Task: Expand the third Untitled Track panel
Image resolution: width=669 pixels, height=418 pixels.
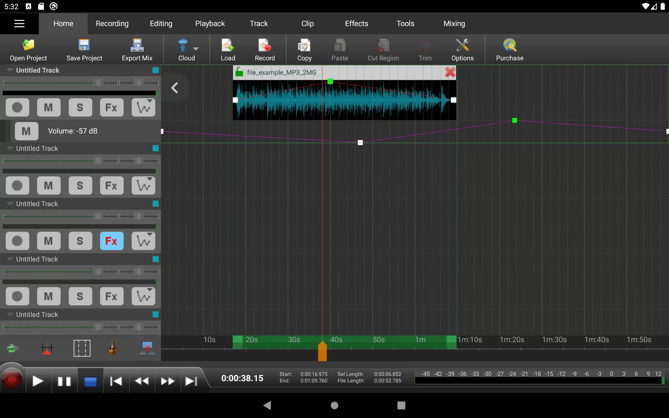Action: tap(10, 204)
